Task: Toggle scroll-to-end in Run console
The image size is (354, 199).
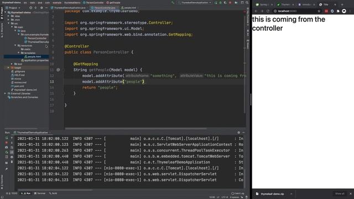Action: 12,153
